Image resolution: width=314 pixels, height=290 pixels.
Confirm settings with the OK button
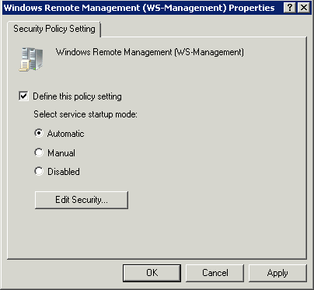pyautogui.click(x=152, y=273)
